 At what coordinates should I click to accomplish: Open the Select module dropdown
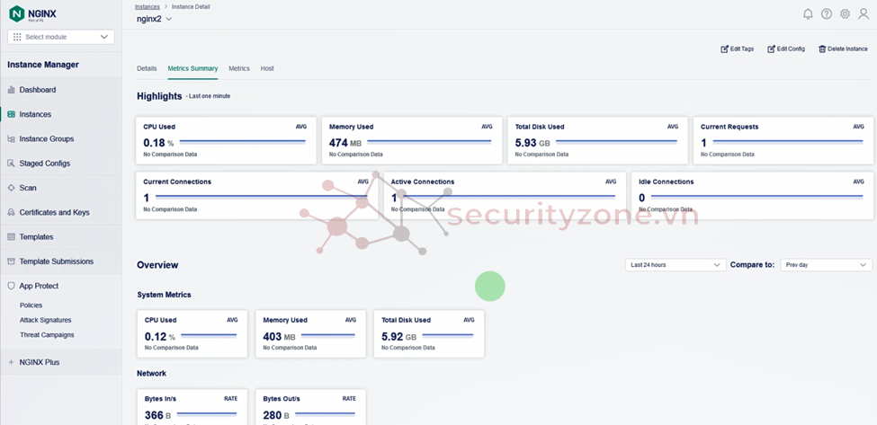click(x=61, y=37)
